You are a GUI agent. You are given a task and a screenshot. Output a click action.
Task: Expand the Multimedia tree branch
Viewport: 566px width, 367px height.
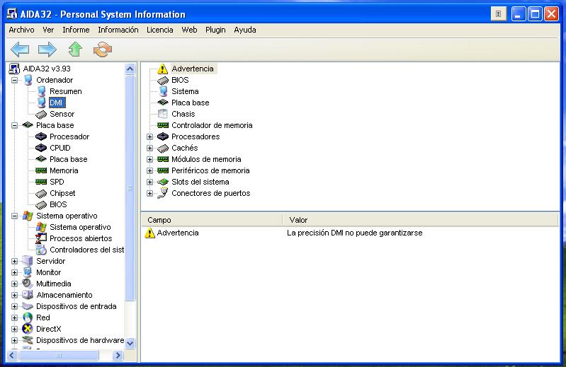pos(14,284)
